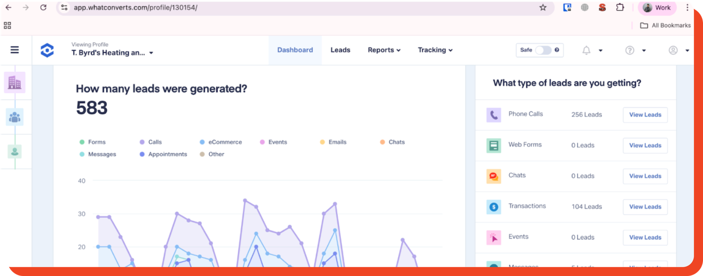The height and width of the screenshot is (276, 703).
Task: Click the help question mark icon
Action: [x=630, y=50]
